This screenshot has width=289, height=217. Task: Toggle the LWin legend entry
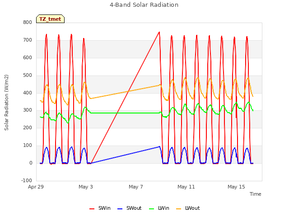pyautogui.click(x=159, y=208)
